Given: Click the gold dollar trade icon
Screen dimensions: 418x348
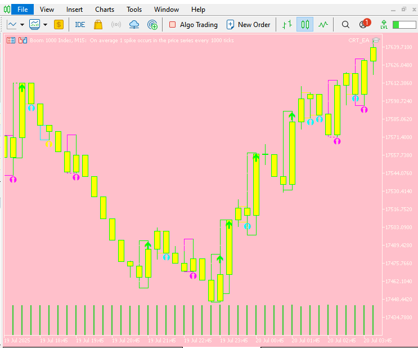Looking at the screenshot, I should pyautogui.click(x=59, y=25).
